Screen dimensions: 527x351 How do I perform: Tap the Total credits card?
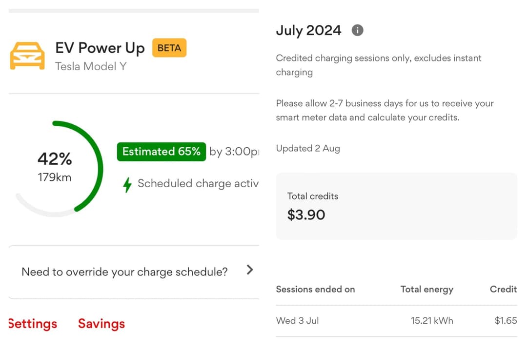pos(396,206)
